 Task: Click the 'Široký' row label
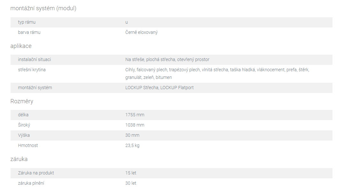coord(24,125)
